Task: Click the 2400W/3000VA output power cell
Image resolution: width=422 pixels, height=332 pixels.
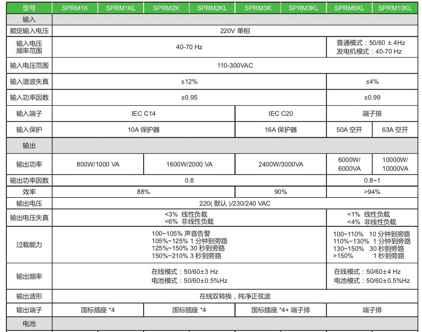Action: click(280, 164)
